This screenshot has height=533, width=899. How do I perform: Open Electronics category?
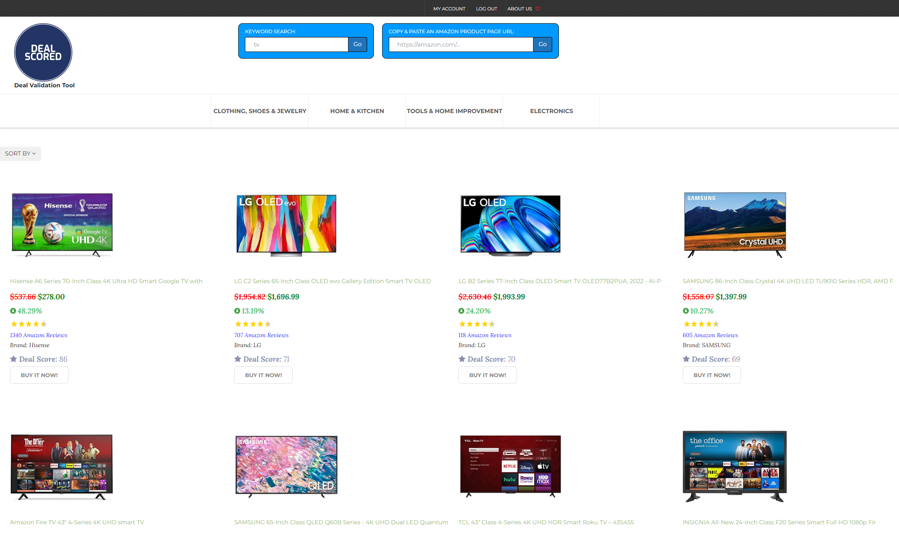point(551,111)
